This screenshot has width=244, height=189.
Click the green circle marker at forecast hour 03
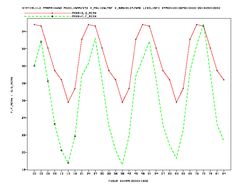pyautogui.click(x=41, y=42)
